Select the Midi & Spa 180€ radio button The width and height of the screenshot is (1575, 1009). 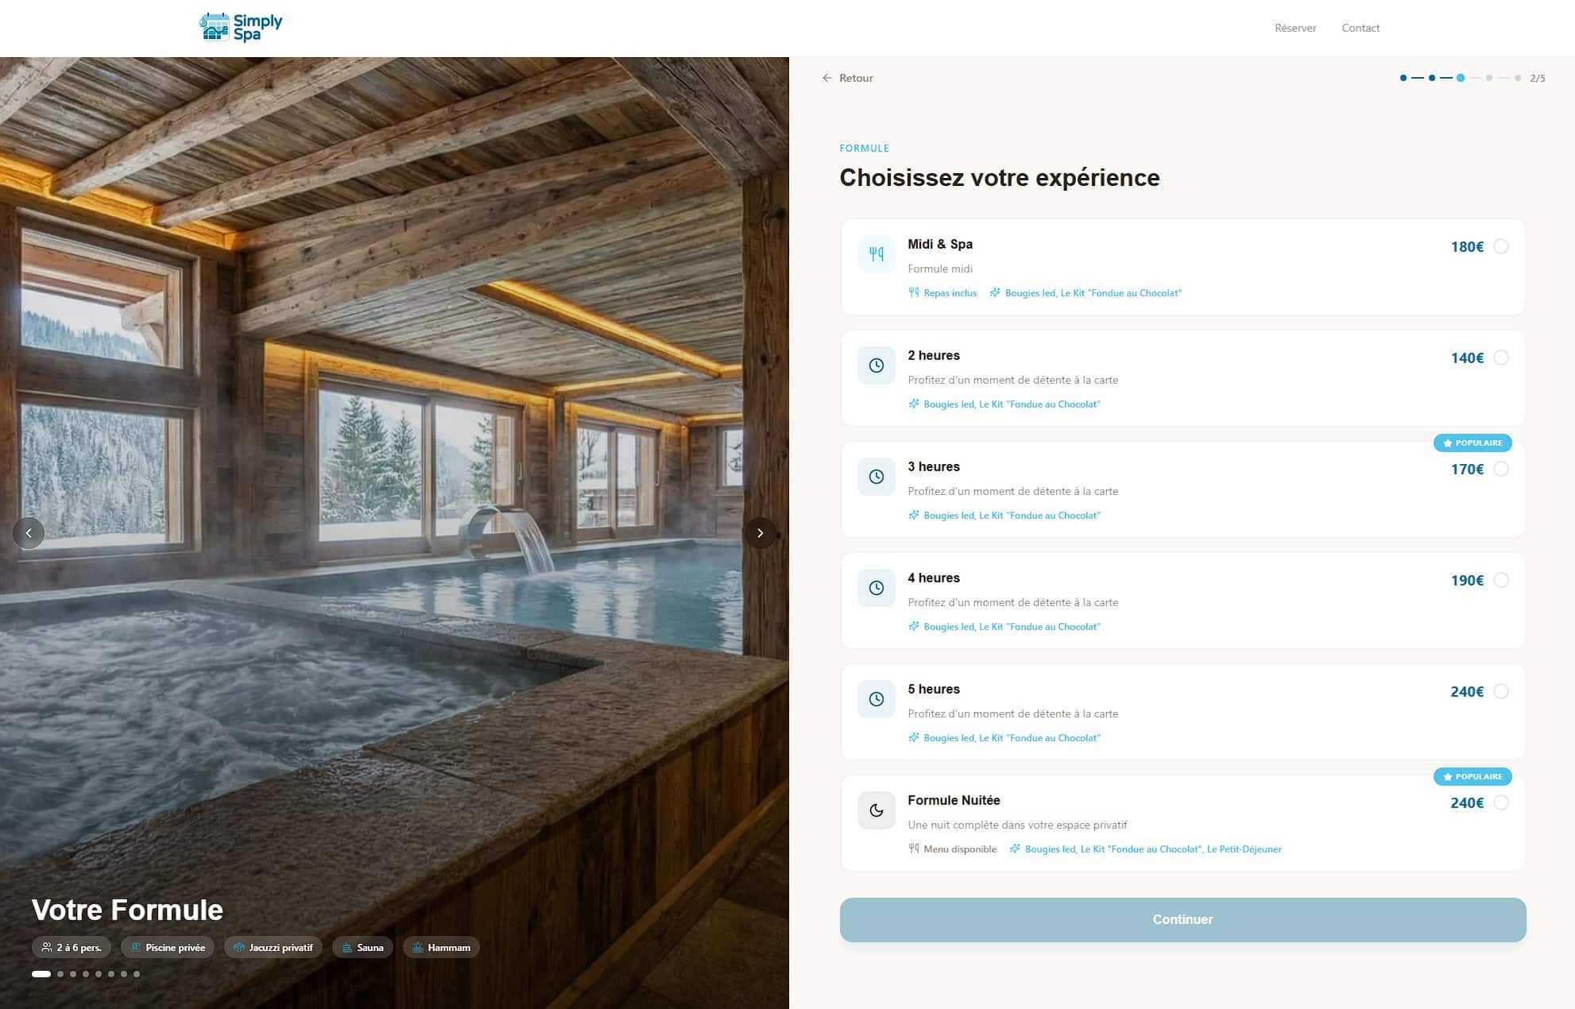pos(1500,246)
